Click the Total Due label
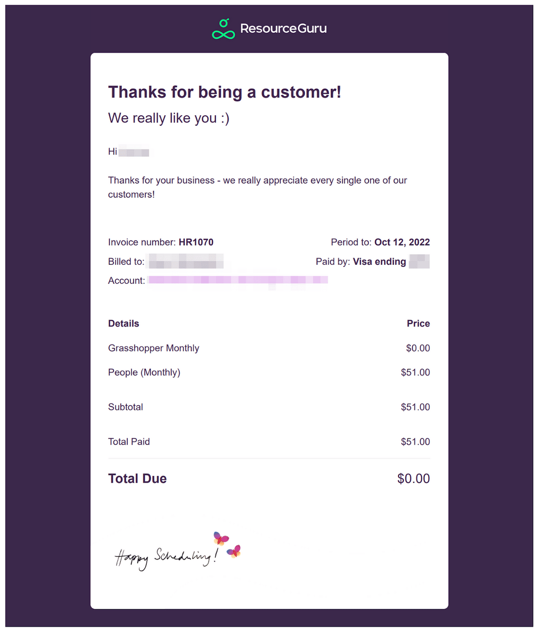The width and height of the screenshot is (540, 634). [x=137, y=479]
